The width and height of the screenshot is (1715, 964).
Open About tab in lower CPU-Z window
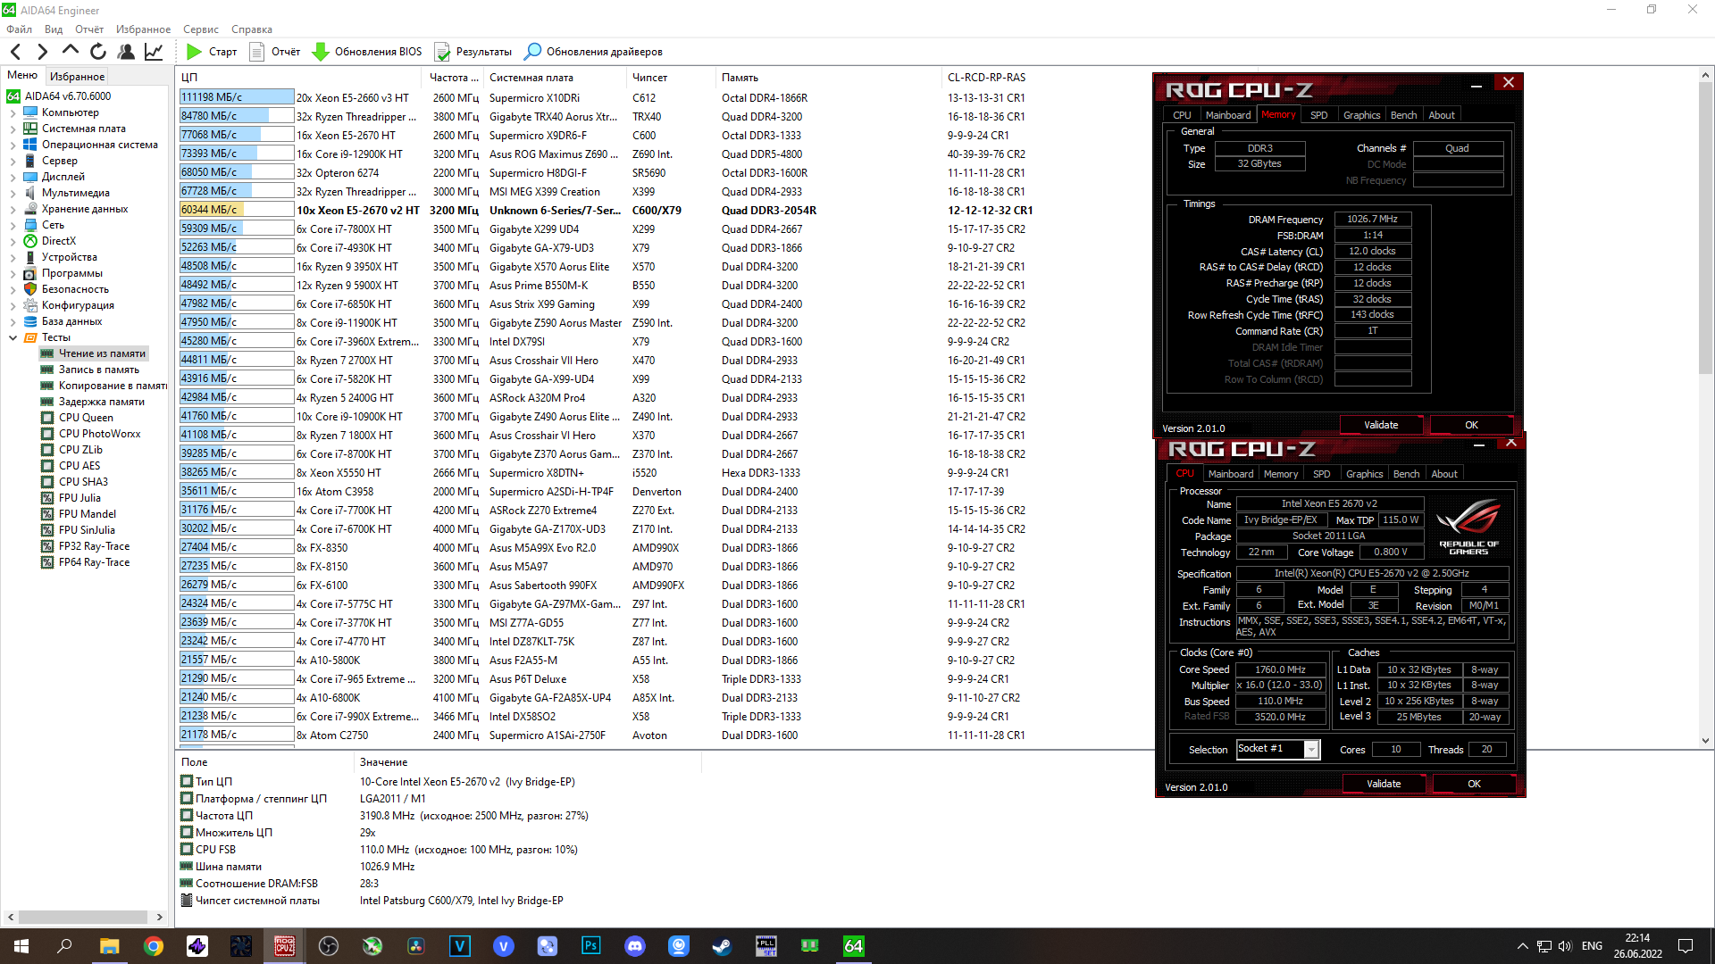1443,474
